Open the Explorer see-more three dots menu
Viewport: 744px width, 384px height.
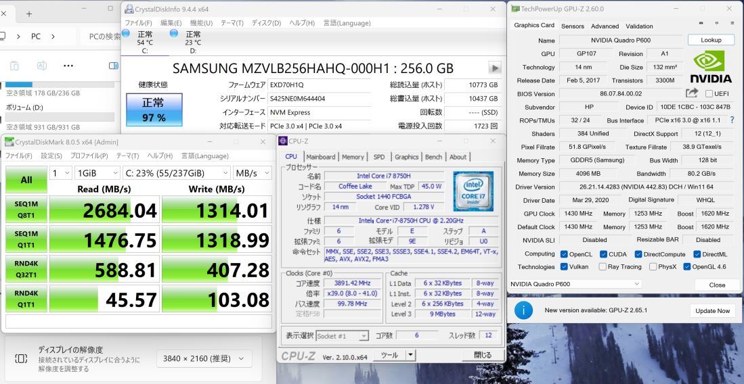click(x=68, y=66)
